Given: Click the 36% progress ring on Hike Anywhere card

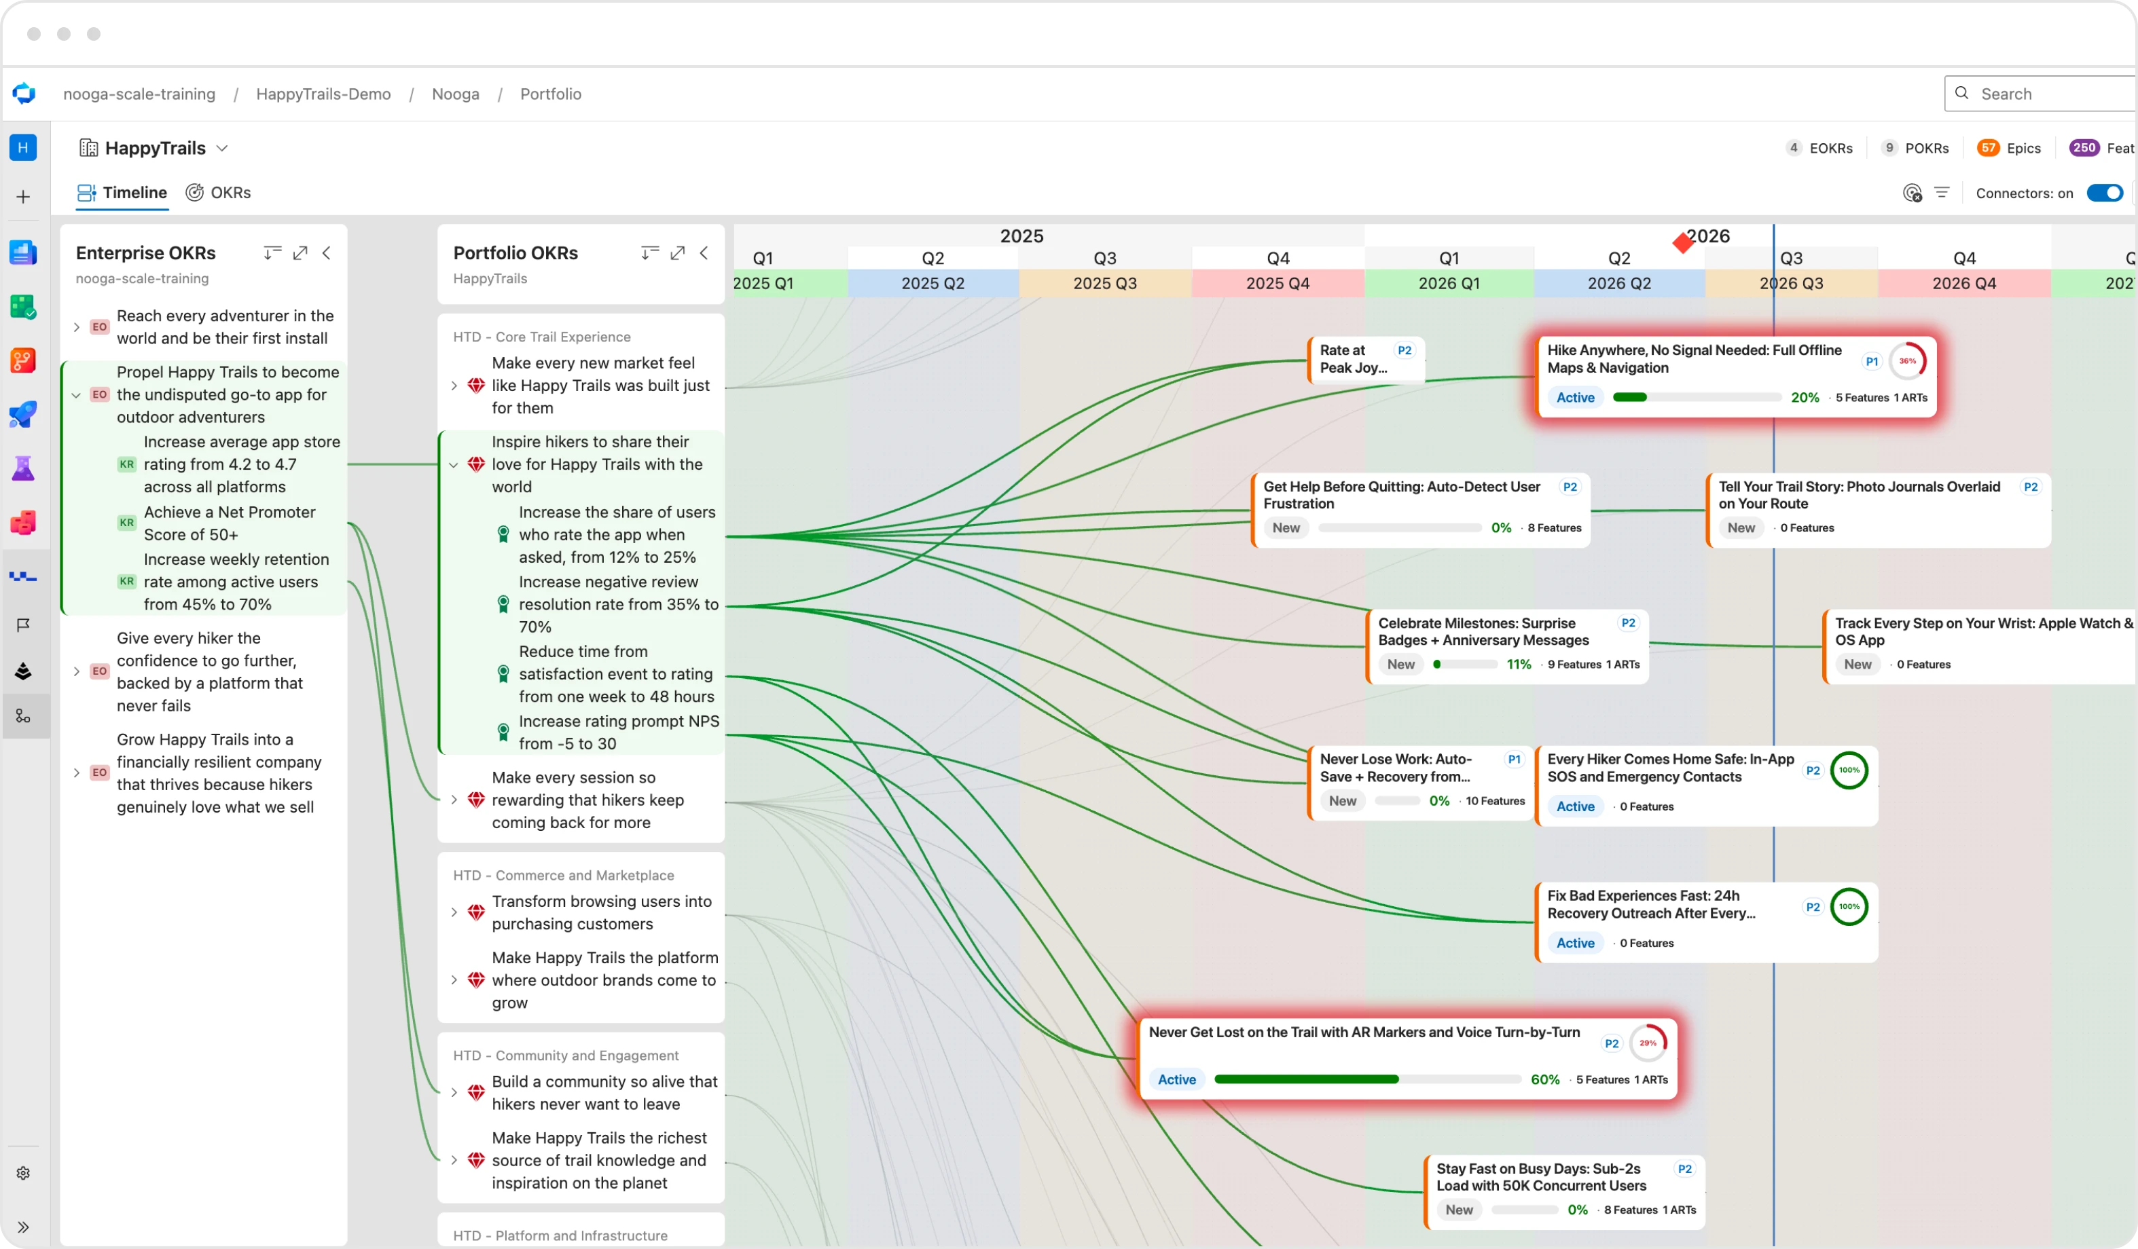Looking at the screenshot, I should (1907, 361).
